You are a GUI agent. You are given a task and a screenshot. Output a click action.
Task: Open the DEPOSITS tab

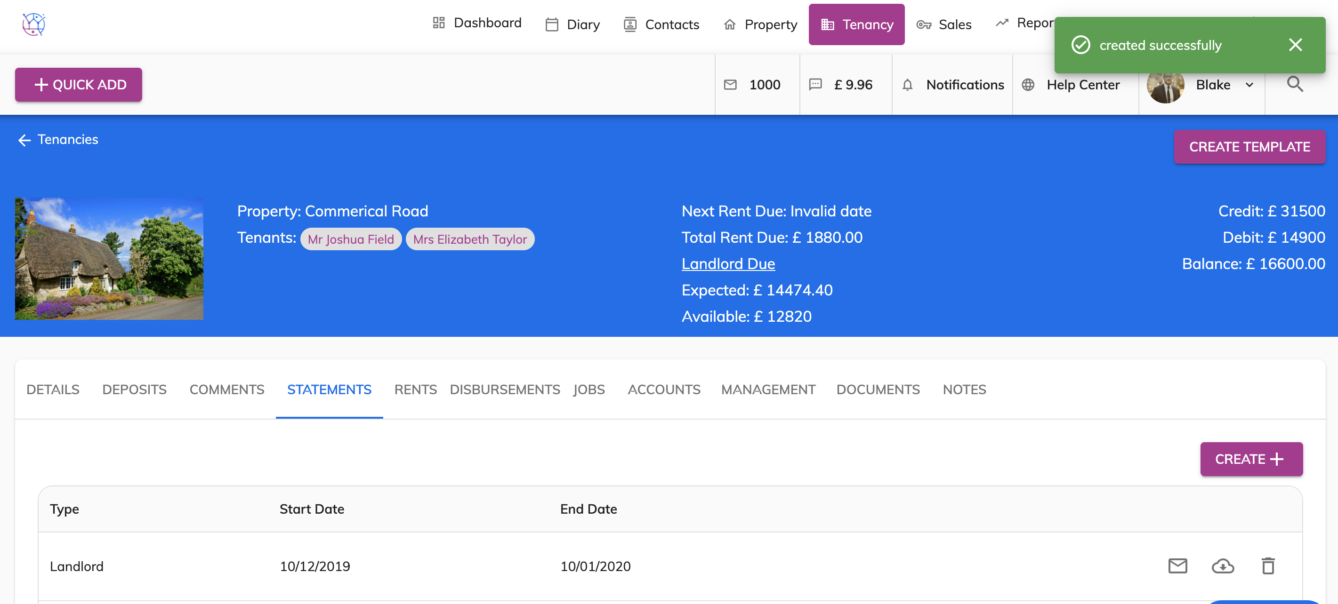pos(134,389)
